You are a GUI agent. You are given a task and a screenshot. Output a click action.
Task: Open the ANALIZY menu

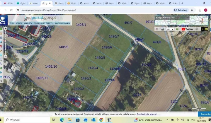(28, 23)
